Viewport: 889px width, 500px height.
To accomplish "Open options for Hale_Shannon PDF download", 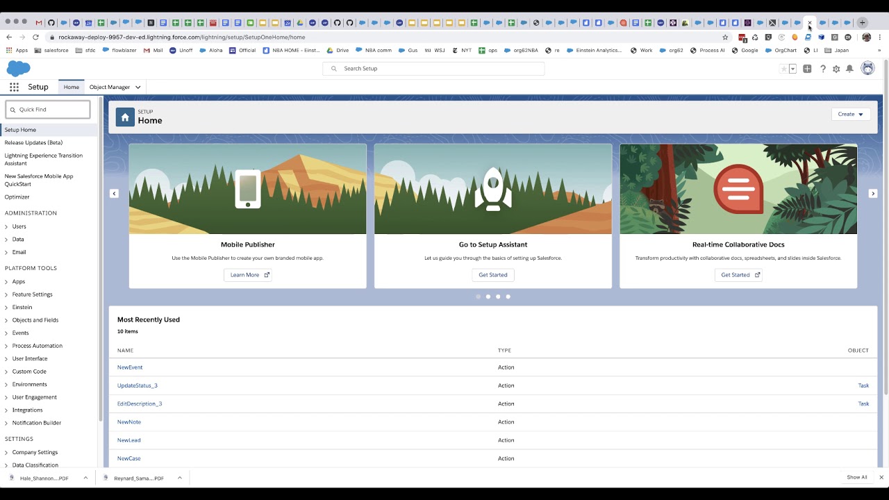I will pyautogui.click(x=85, y=478).
